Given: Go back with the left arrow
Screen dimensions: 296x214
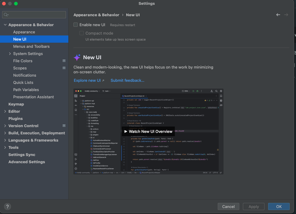Looking at the screenshot, I should click(278, 15).
